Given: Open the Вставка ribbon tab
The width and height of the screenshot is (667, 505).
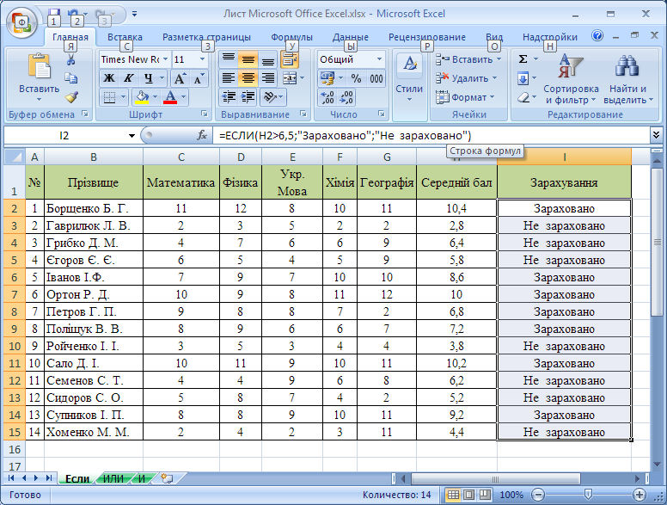Looking at the screenshot, I should coord(125,37).
